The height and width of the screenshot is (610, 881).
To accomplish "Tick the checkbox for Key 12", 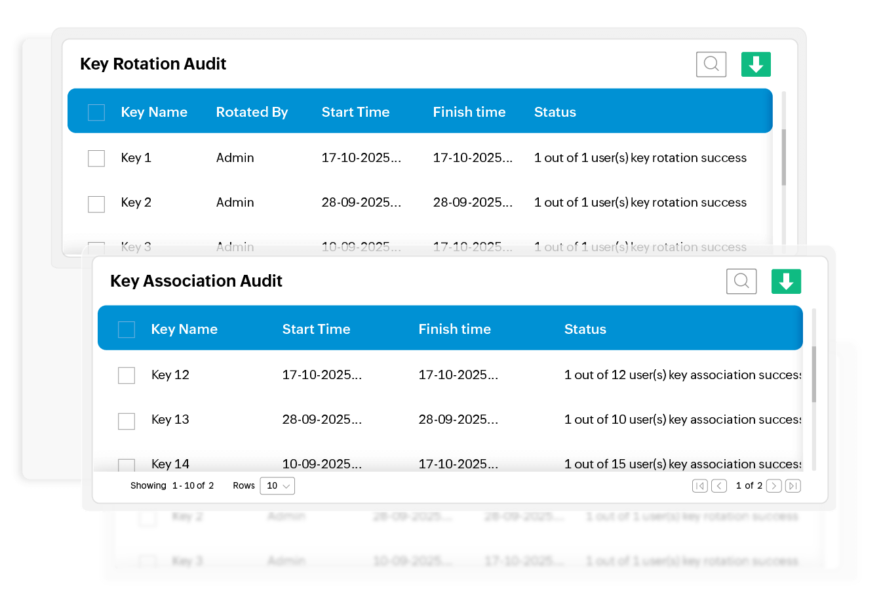I will coord(127,375).
